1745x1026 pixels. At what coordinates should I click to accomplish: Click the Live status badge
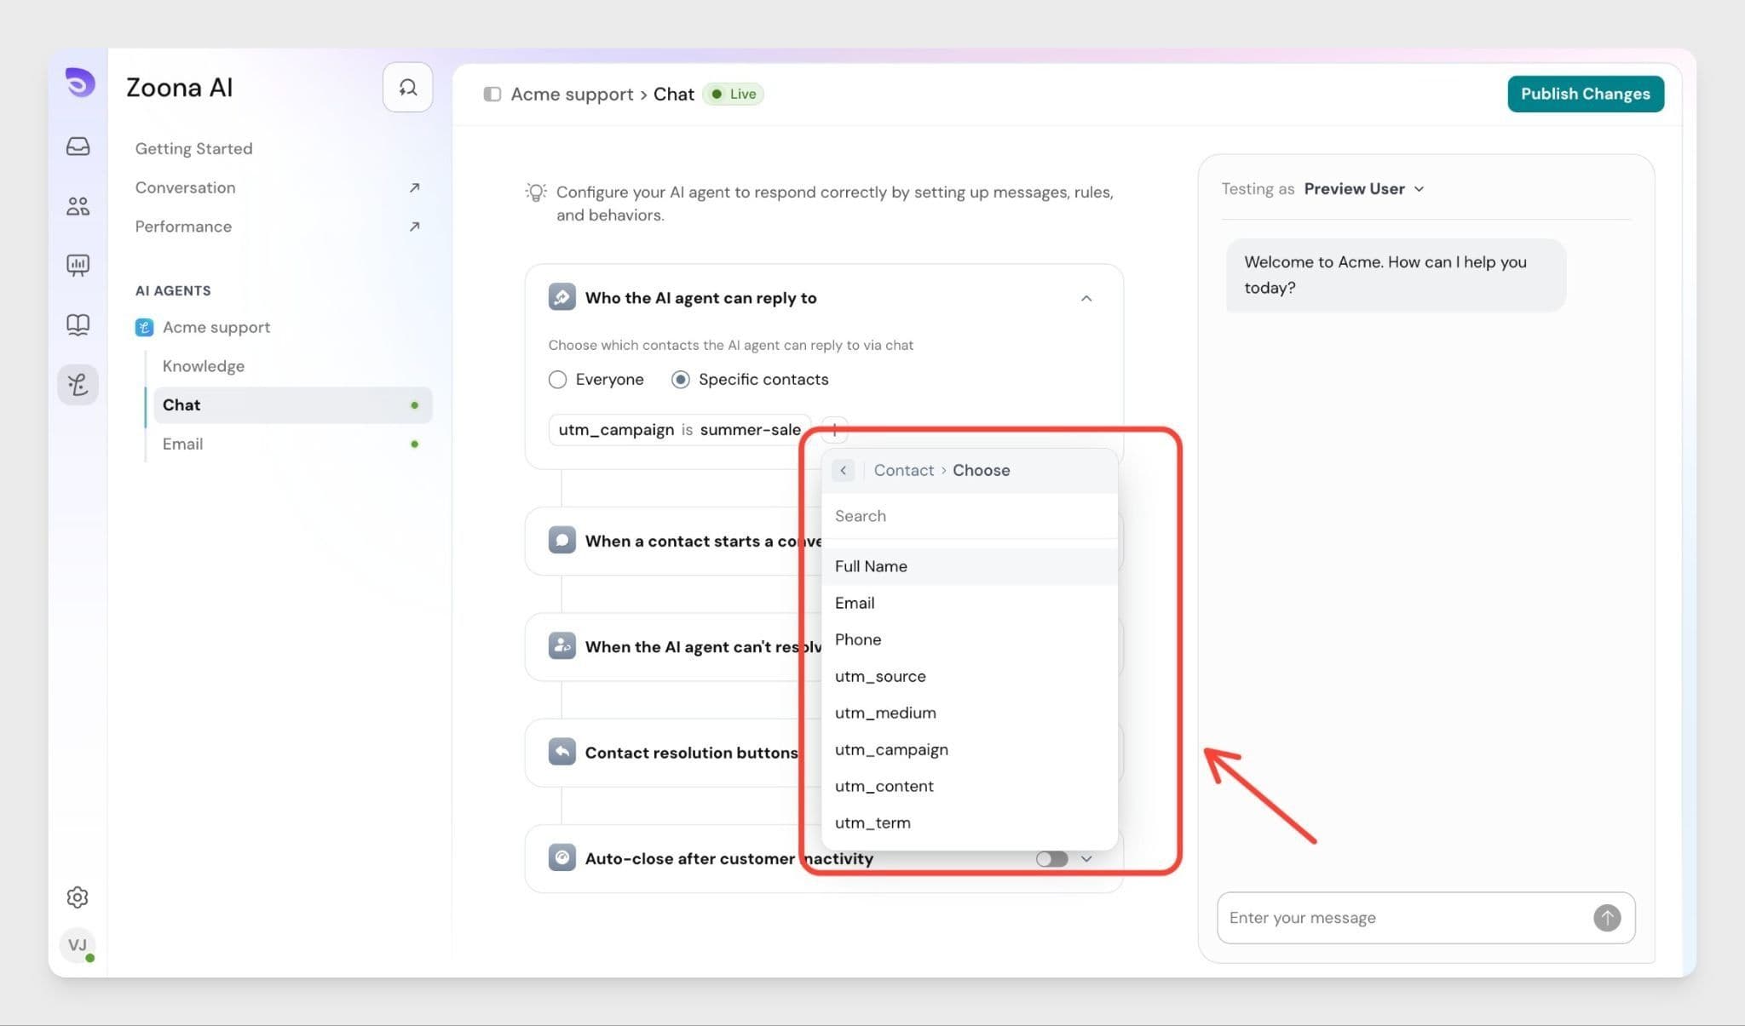734,94
